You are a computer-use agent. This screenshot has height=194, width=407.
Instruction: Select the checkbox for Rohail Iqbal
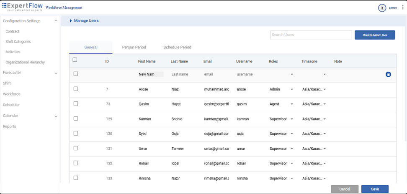[x=76, y=163]
